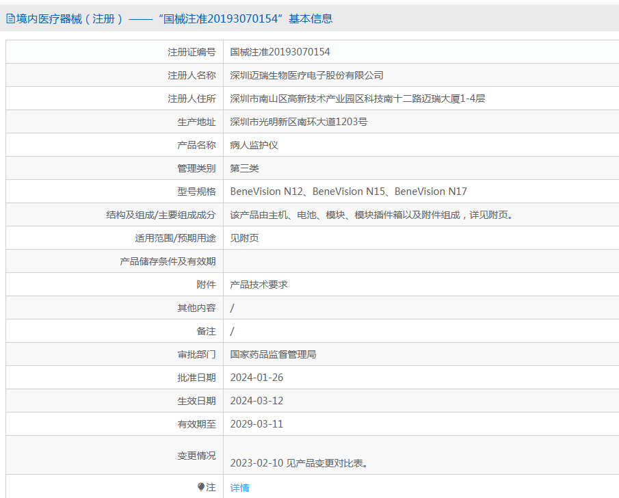Select product name 病人监护仪
Image resolution: width=619 pixels, height=498 pixels.
[x=254, y=145]
